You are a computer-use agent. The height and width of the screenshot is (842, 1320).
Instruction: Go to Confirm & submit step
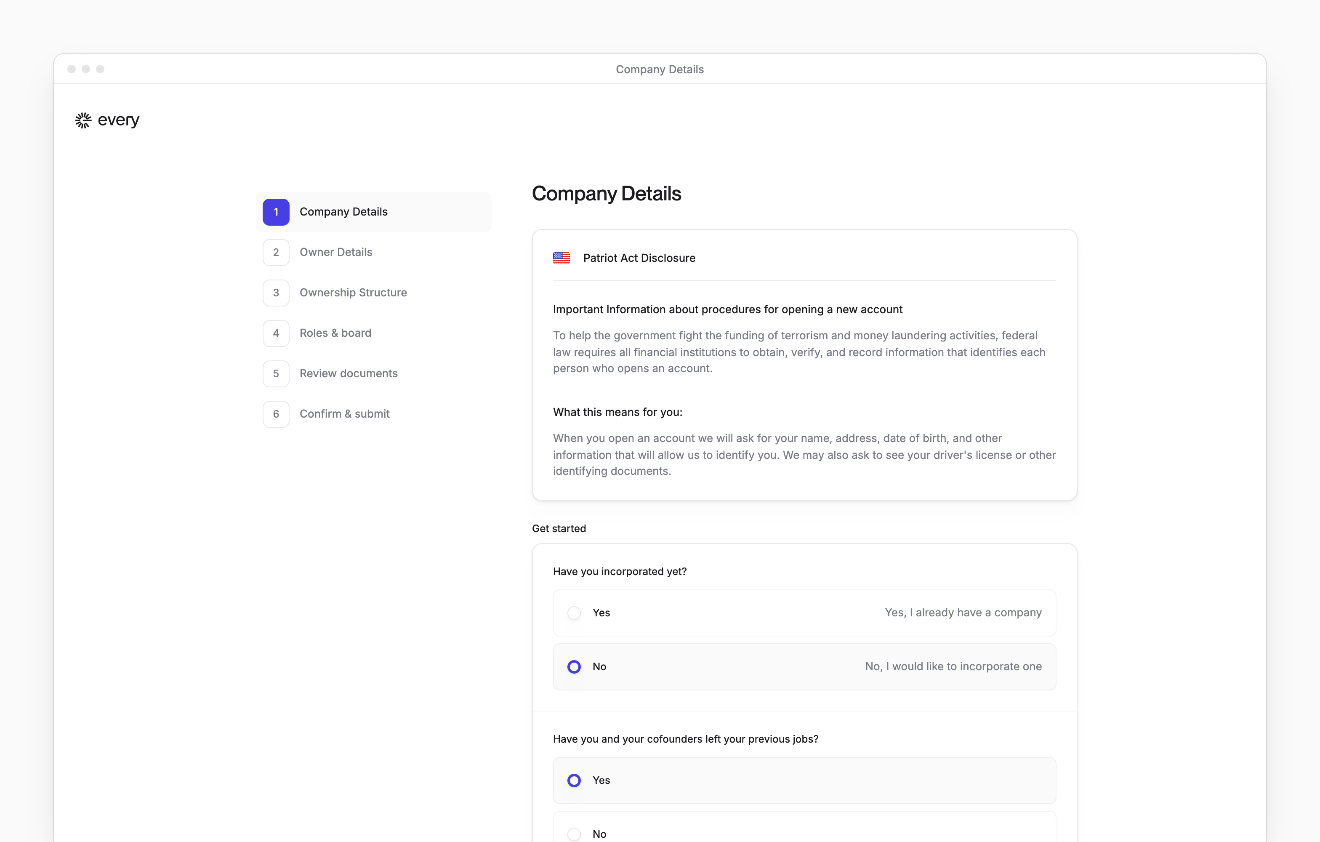pos(373,414)
